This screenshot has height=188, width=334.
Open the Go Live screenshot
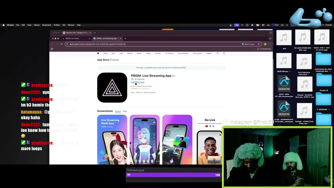coord(210,140)
